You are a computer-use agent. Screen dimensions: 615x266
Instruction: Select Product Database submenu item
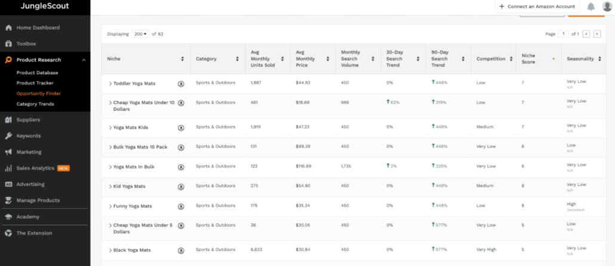[37, 72]
